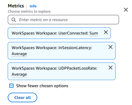Click the metric search magnifier icon
This screenshot has height=105, width=132.
coord(14,20)
